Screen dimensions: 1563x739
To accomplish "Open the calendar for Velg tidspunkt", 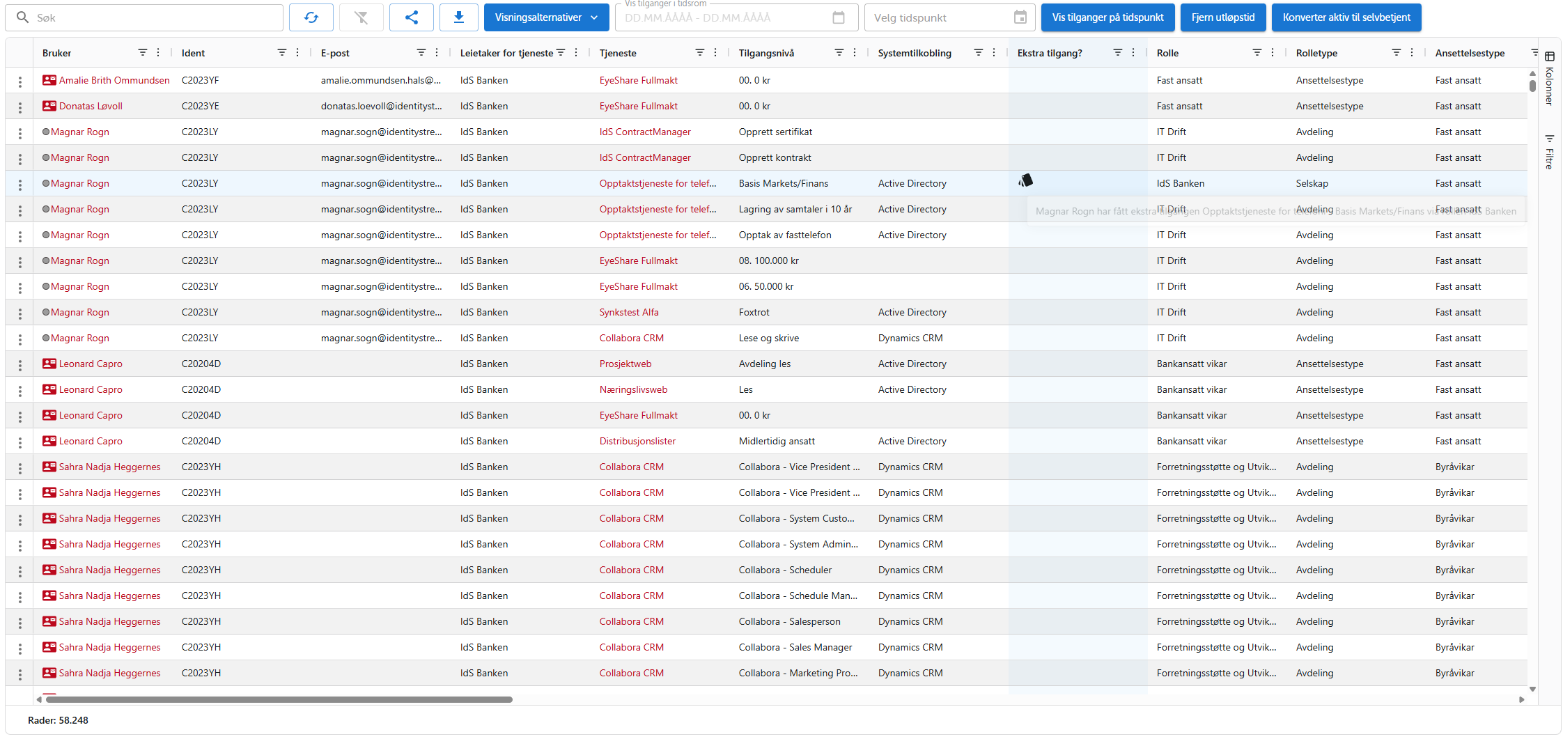I will coord(1020,17).
